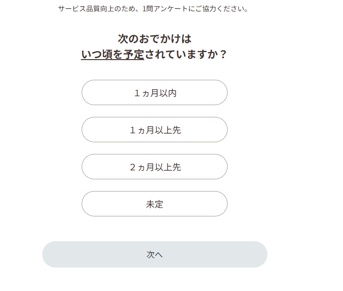Viewport: 343px width, 291px height.
Task: Answer within one month using first pill
Action: (x=154, y=93)
